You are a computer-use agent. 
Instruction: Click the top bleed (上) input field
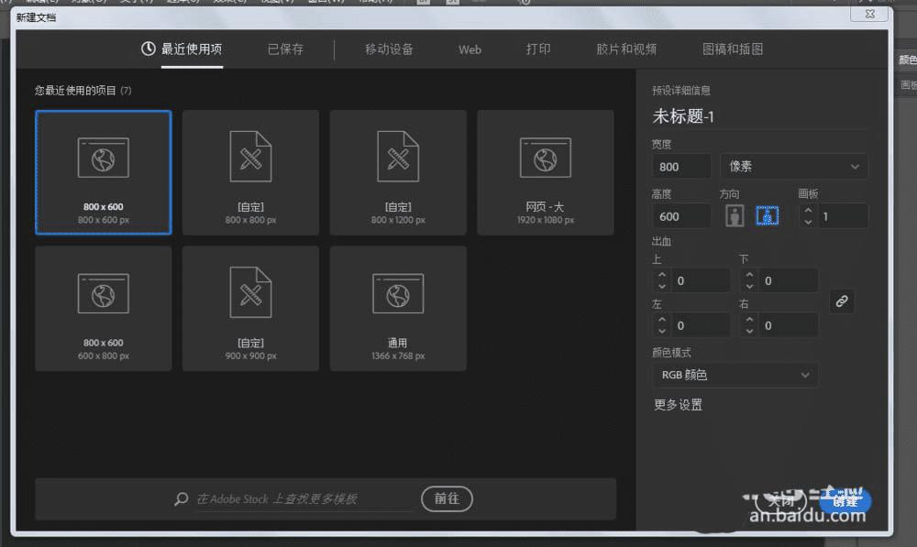pyautogui.click(x=701, y=280)
